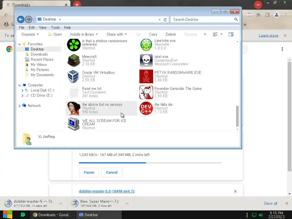This screenshot has height=219, width=292.
Task: Click Open in Explorer toolbar
Action: click(55, 35)
